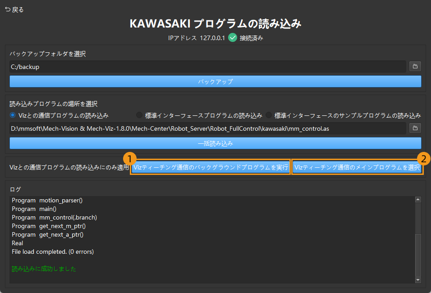431x293 pixels.
Task: Click the C:/backup folder path field
Action: pyautogui.click(x=208, y=67)
